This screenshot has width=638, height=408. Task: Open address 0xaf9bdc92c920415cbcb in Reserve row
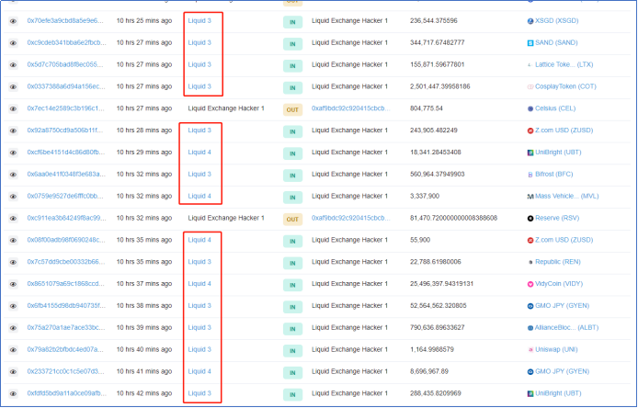(356, 219)
